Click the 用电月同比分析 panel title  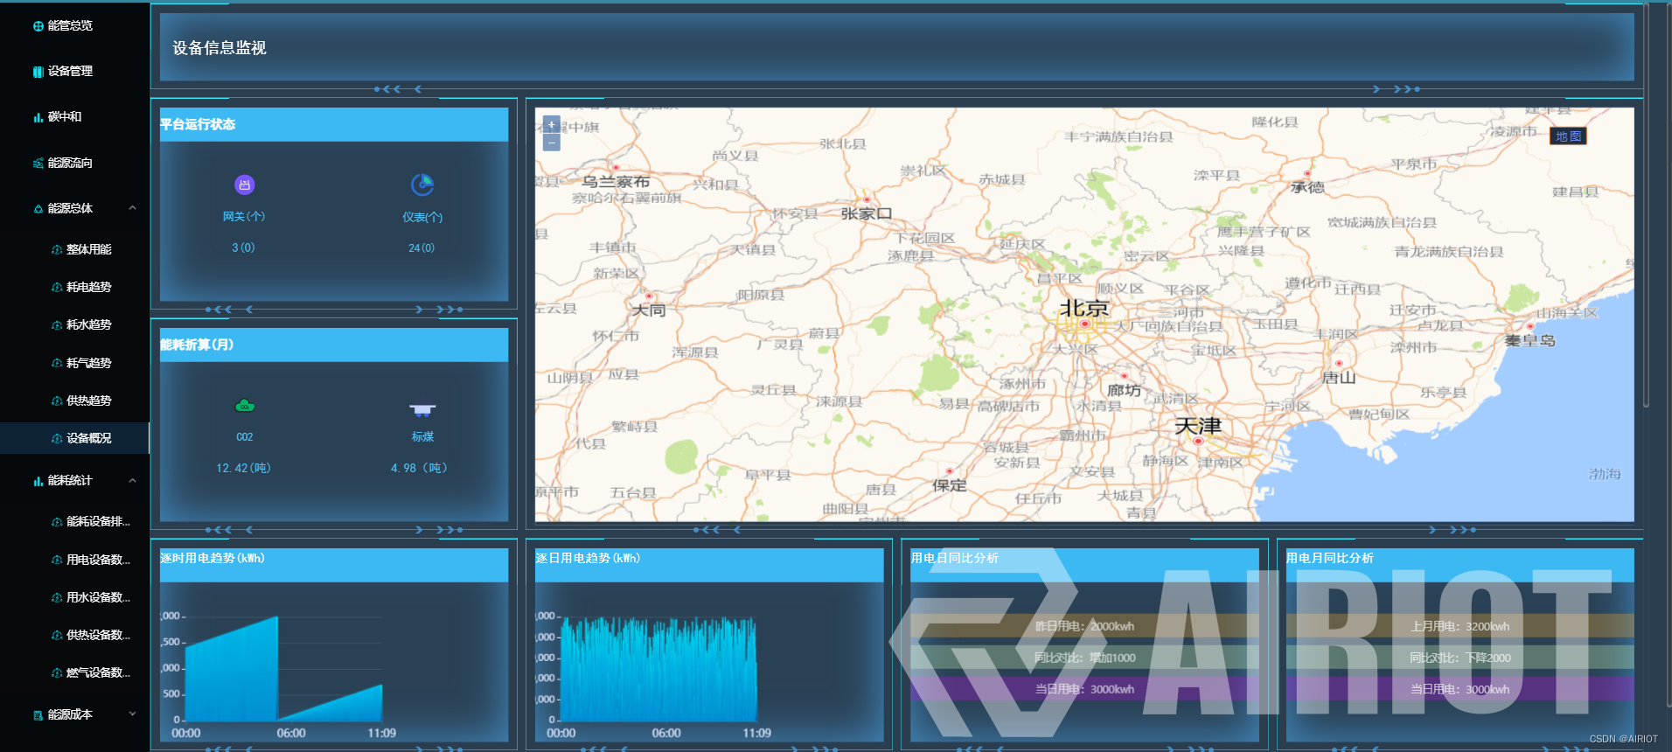point(1330,558)
